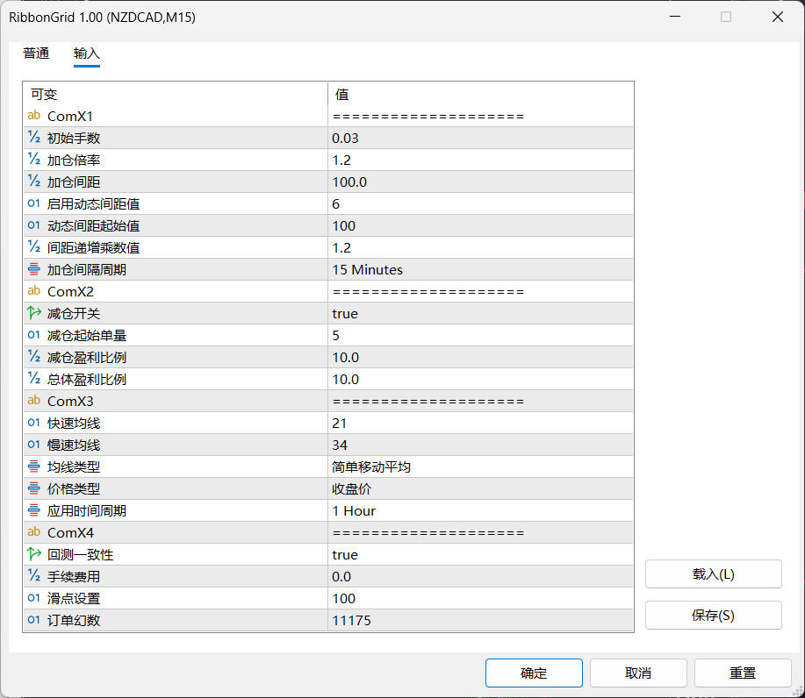Image resolution: width=805 pixels, height=698 pixels.
Task: Click the ½ icon next to 间距递增乘数值
Action: pyautogui.click(x=34, y=247)
